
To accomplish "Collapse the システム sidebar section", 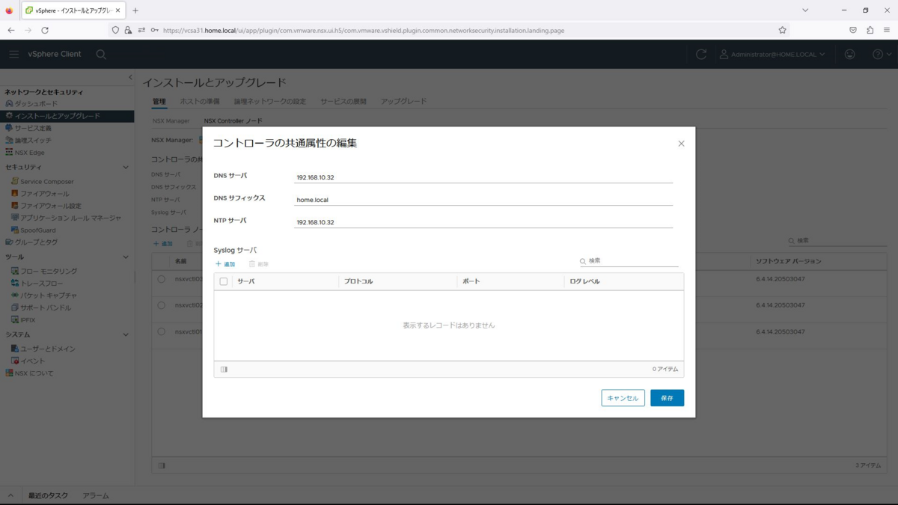I will [x=126, y=334].
